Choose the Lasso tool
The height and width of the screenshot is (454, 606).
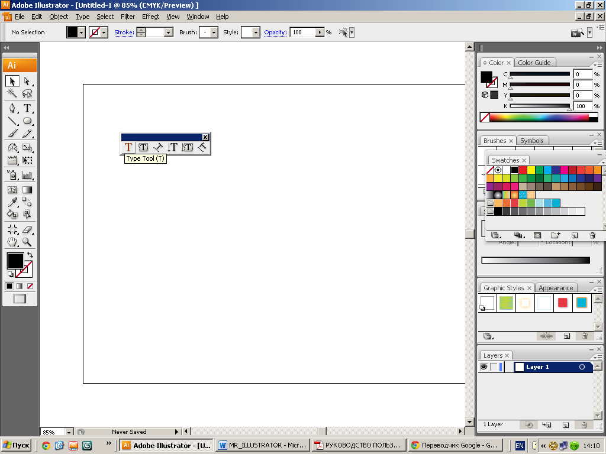point(27,93)
